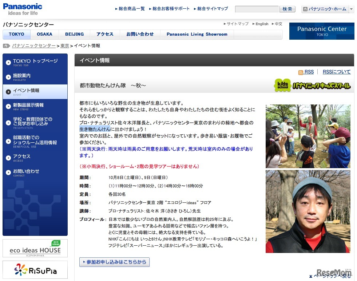Image resolution: width=357 pixels, height=281 pixels.
Task: Click 参加お申し込みはこちらから button
Action: (114, 262)
